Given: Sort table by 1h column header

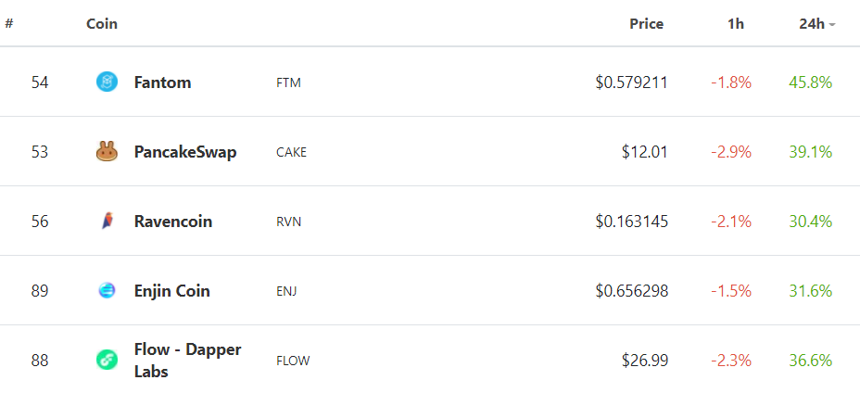Looking at the screenshot, I should (x=735, y=24).
